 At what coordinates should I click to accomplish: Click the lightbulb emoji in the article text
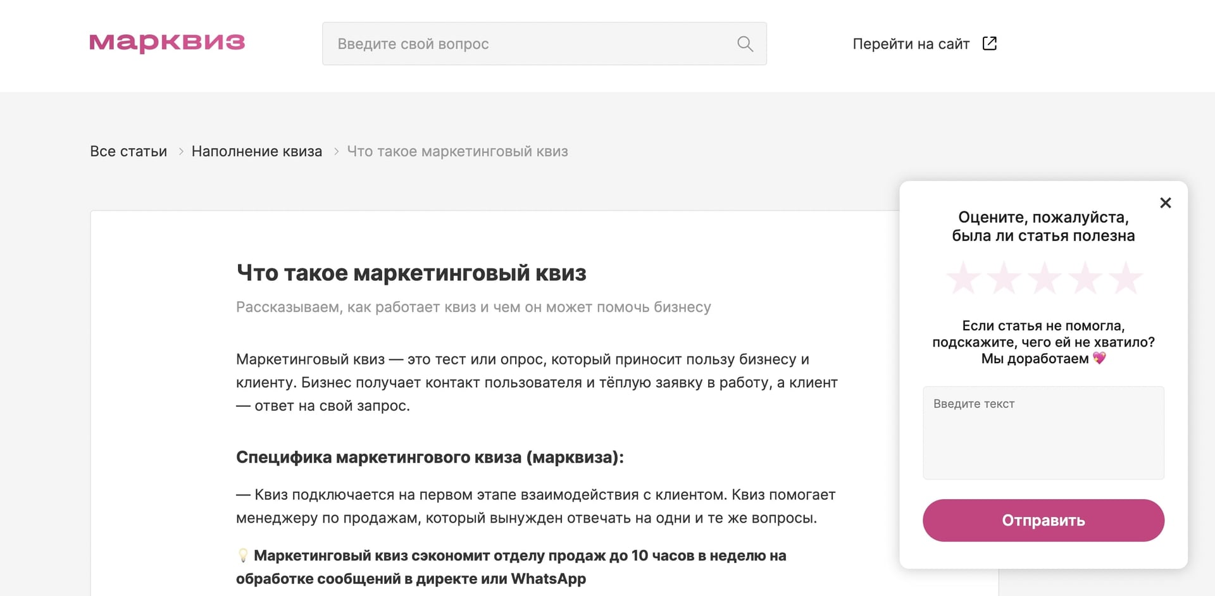click(242, 556)
